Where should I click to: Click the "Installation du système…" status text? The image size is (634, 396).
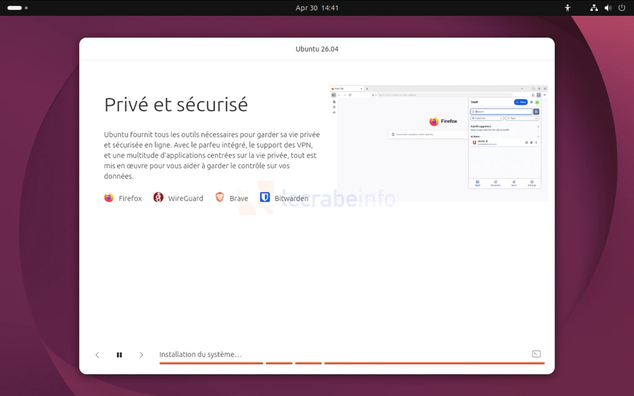click(x=200, y=355)
